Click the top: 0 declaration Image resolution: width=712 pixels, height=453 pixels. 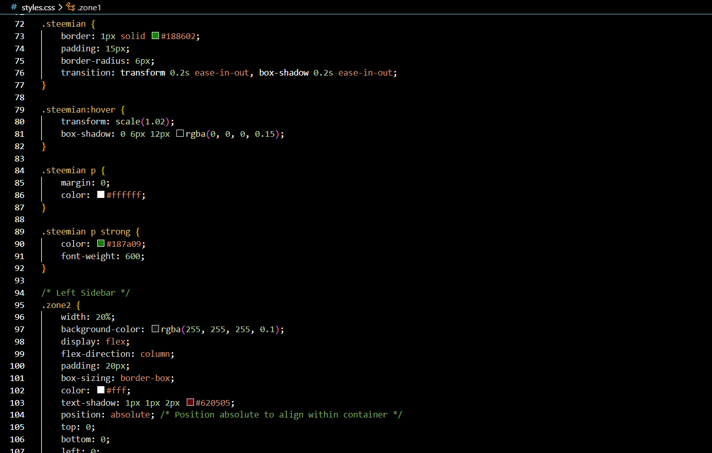78,427
